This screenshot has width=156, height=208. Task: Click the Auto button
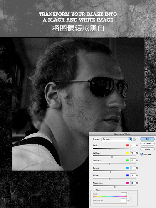pyautogui.click(x=147, y=149)
